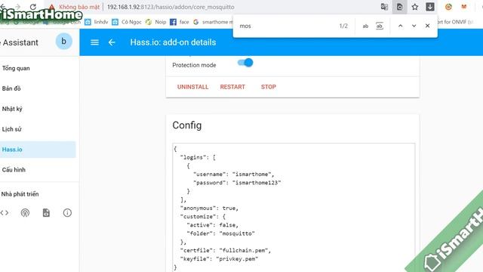The image size is (483, 272).
Task: Open the developer Templates code icon
Action: coord(5,213)
